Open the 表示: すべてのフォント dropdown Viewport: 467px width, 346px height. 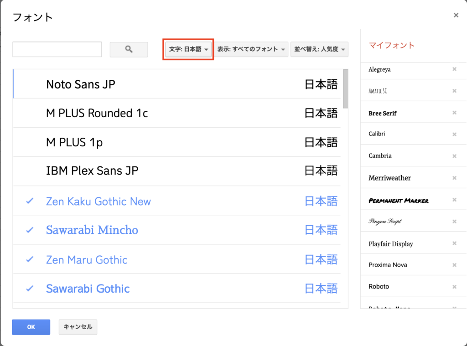(251, 49)
